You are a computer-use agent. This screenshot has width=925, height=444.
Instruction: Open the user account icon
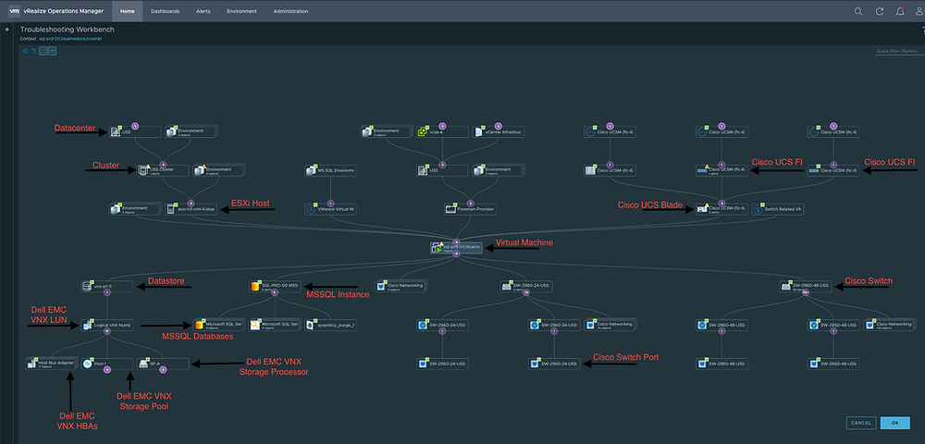[919, 11]
